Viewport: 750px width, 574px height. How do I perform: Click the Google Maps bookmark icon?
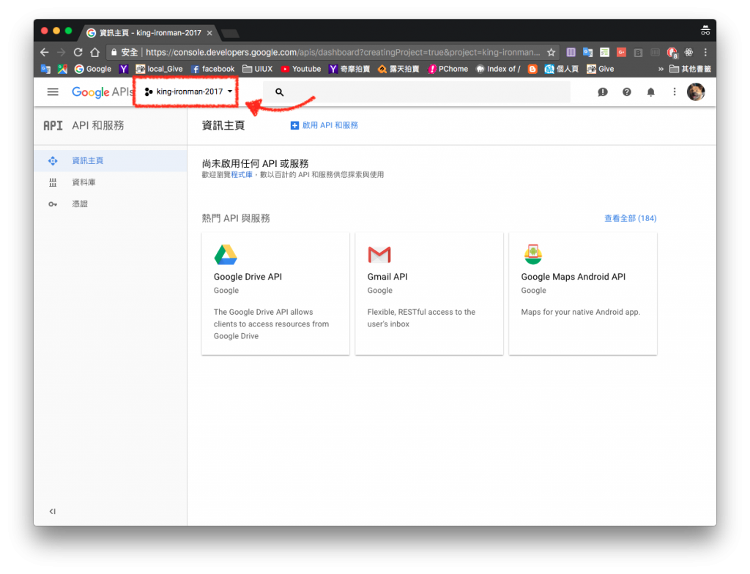click(62, 69)
